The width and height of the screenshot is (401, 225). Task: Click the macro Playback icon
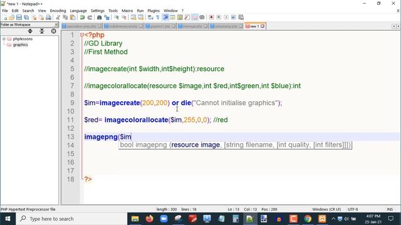[x=226, y=17]
